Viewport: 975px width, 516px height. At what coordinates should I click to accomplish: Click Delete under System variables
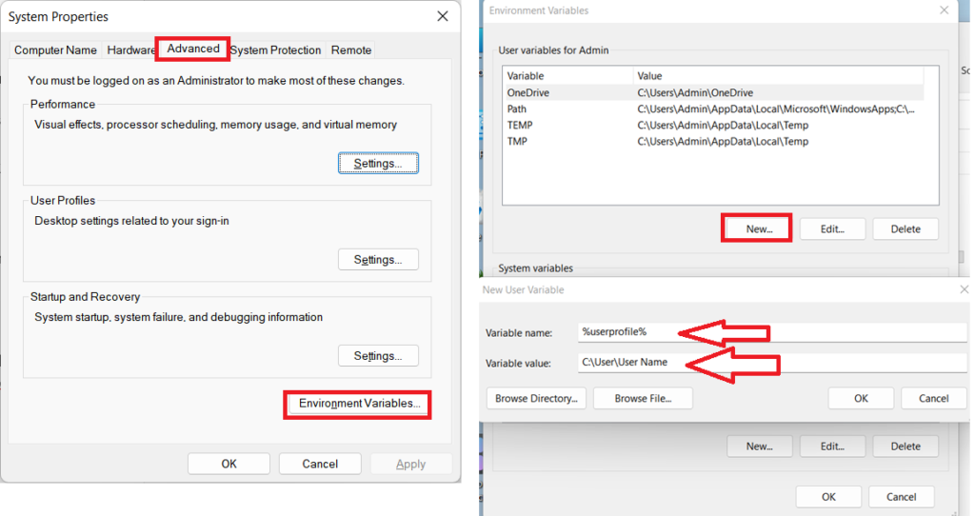pyautogui.click(x=905, y=447)
